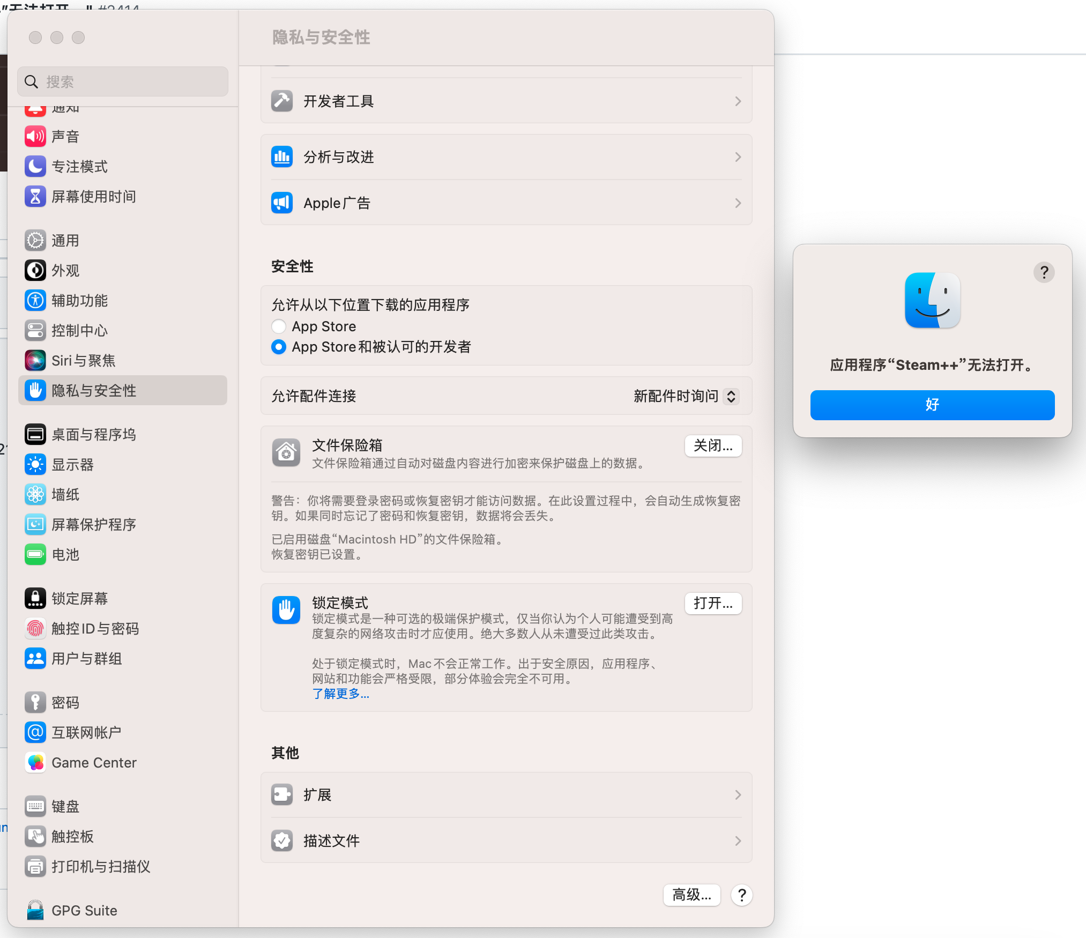Image resolution: width=1086 pixels, height=938 pixels.
Task: Click the 锁定模式 hand icon
Action: 286,609
